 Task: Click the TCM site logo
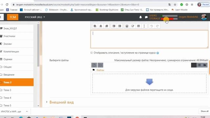12,17
